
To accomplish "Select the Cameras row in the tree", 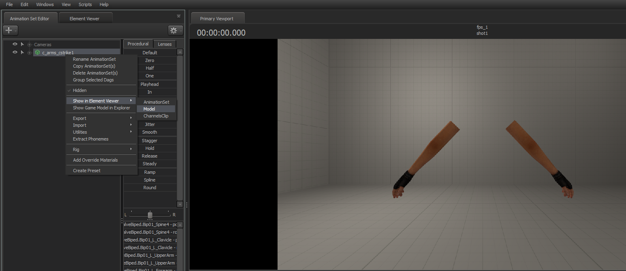I will click(x=43, y=45).
